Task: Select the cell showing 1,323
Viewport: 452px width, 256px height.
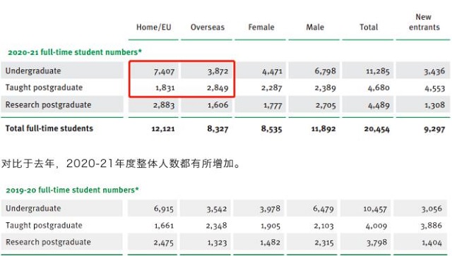Action: 217,243
